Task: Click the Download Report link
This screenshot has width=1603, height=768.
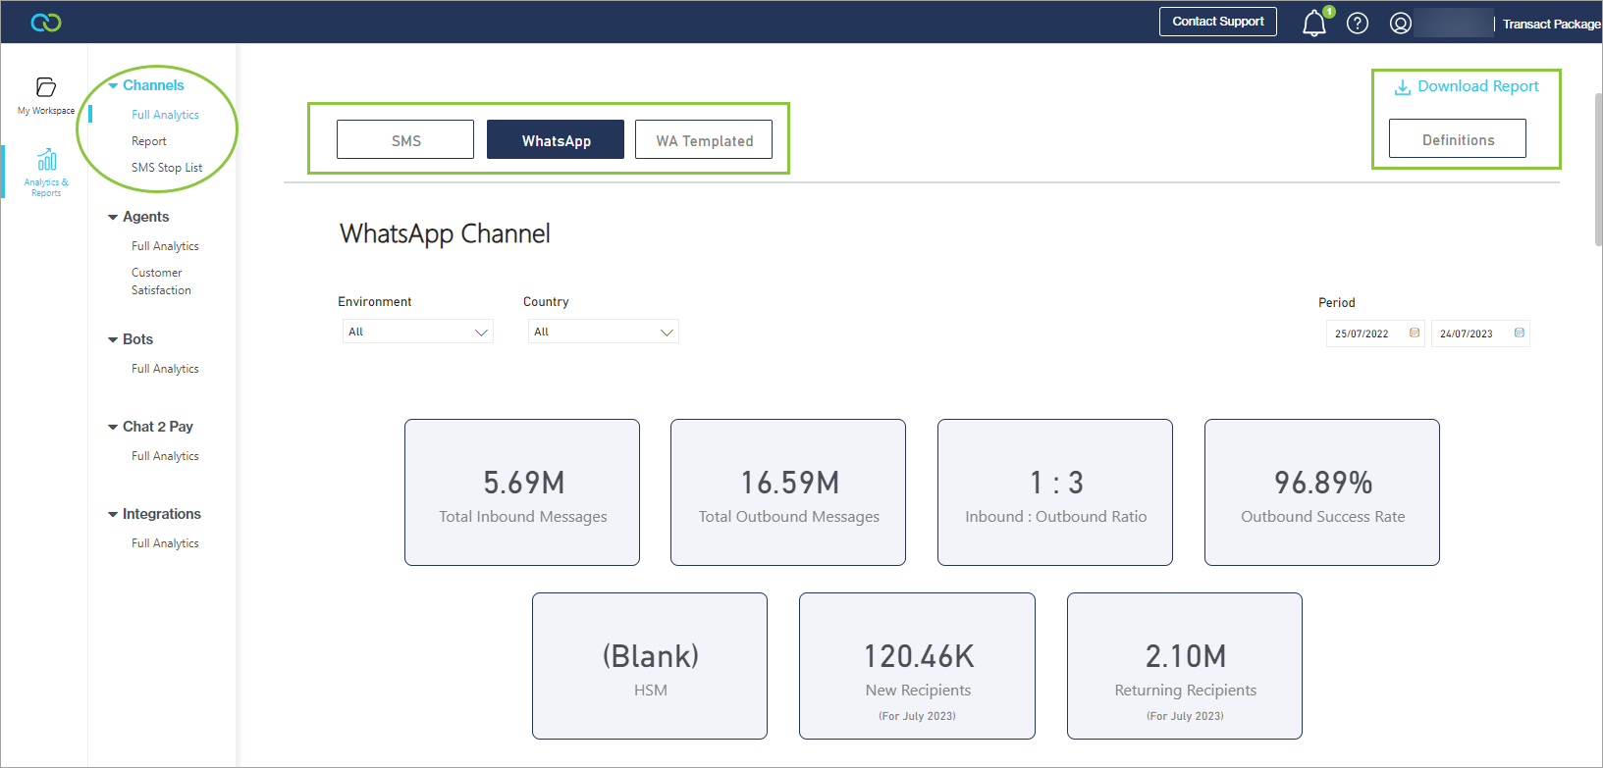Action: [x=1467, y=86]
